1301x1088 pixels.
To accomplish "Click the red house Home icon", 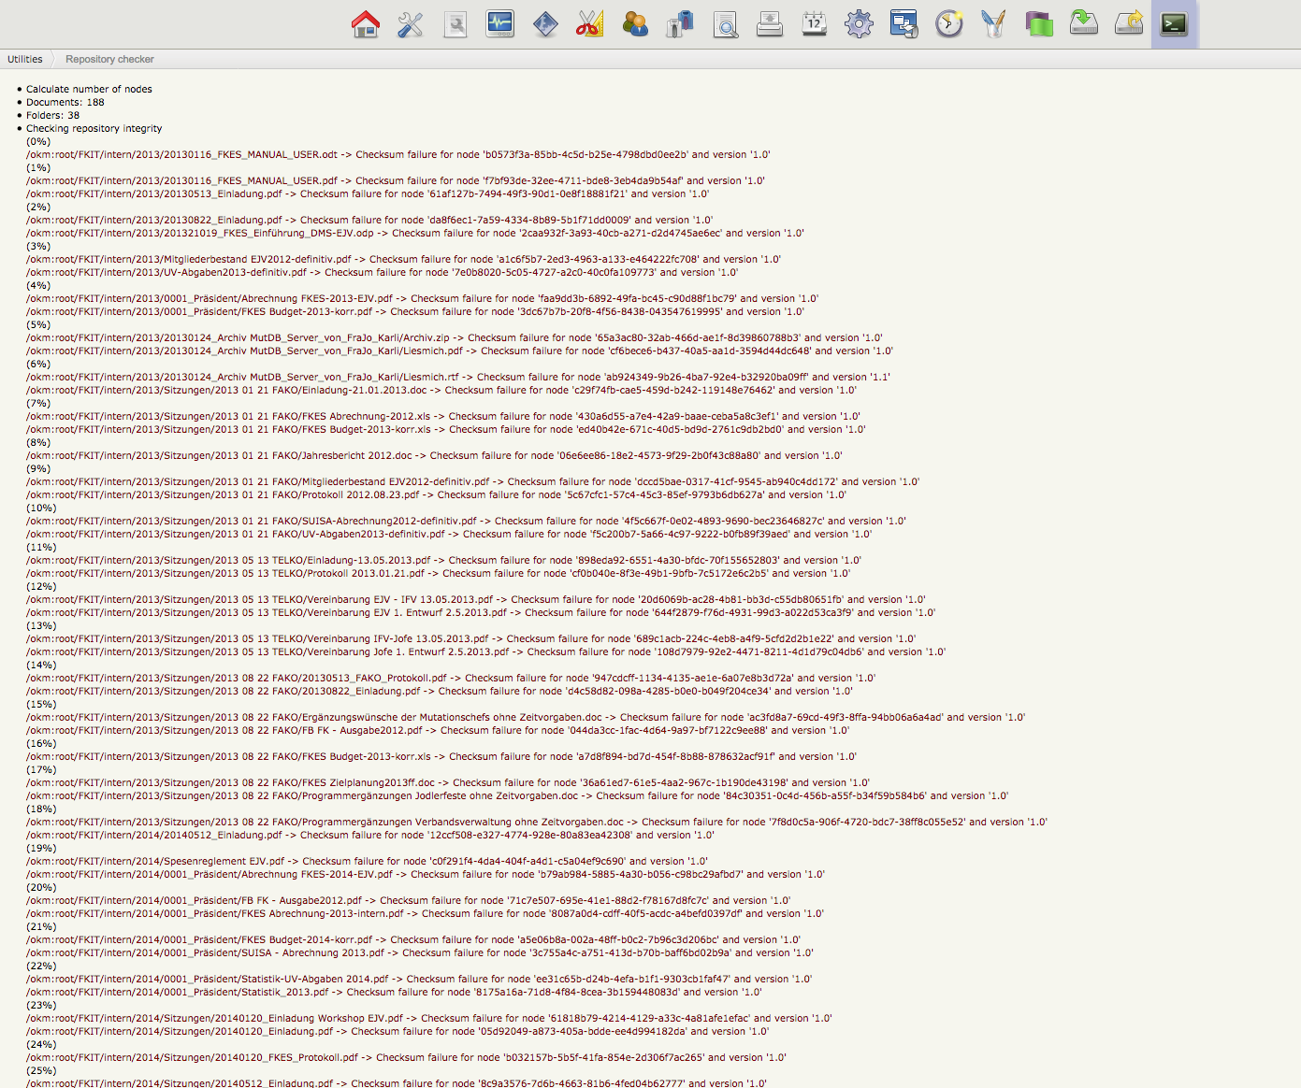I will pos(366,24).
